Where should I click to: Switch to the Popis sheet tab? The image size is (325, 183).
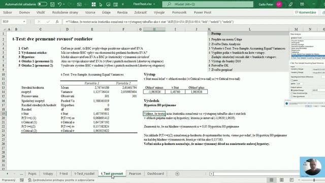(32, 174)
